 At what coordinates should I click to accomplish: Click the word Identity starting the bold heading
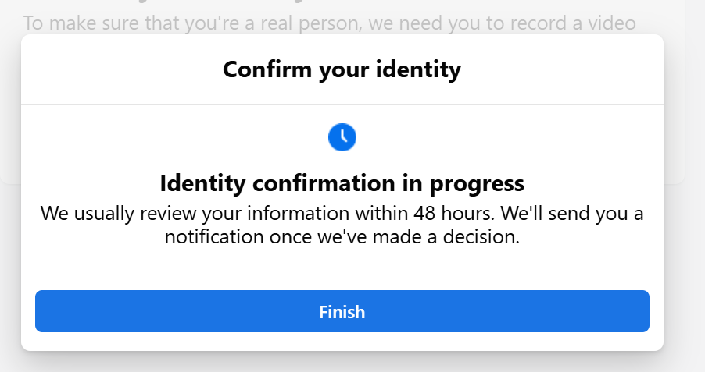click(202, 183)
